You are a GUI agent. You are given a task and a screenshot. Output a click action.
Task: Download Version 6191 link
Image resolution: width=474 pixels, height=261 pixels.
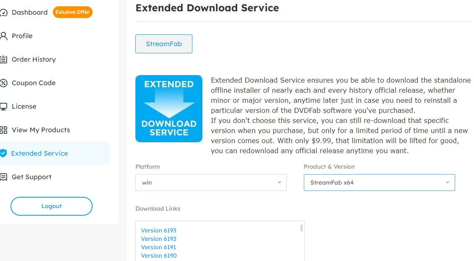pyautogui.click(x=158, y=248)
